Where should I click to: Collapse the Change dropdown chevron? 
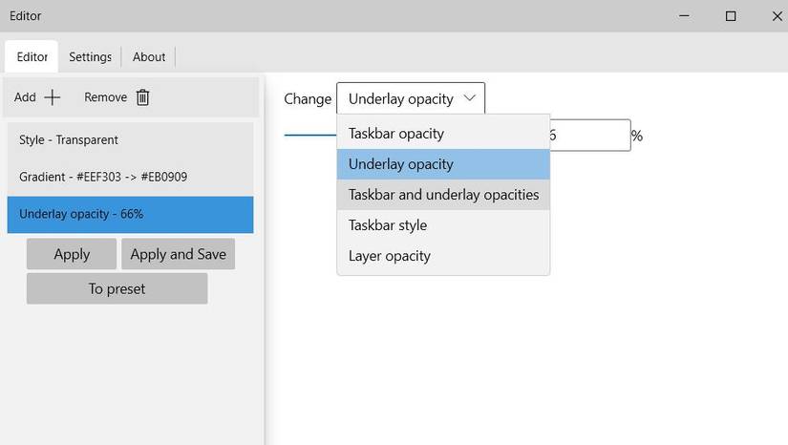[469, 98]
